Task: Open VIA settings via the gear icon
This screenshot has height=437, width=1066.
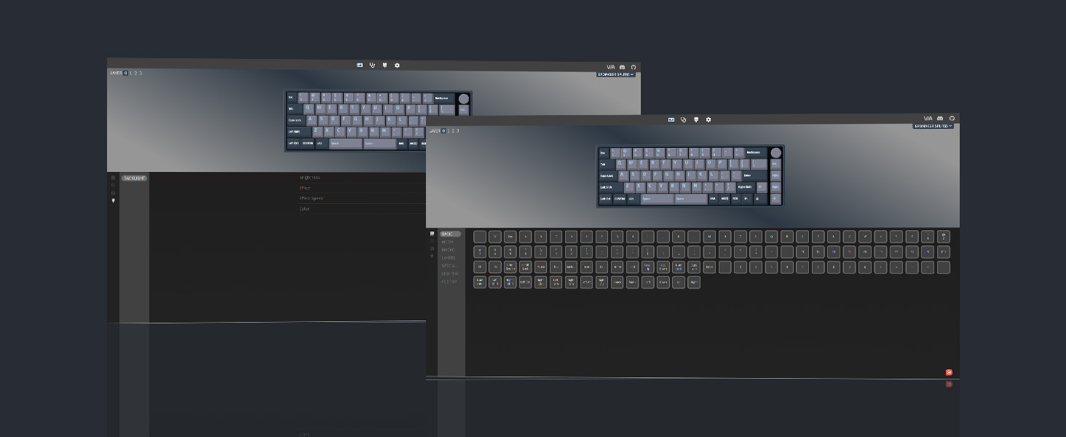Action: (708, 119)
